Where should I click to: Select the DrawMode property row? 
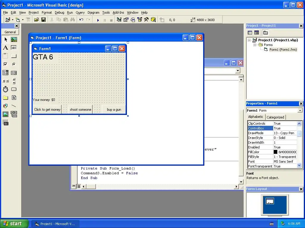click(272, 133)
